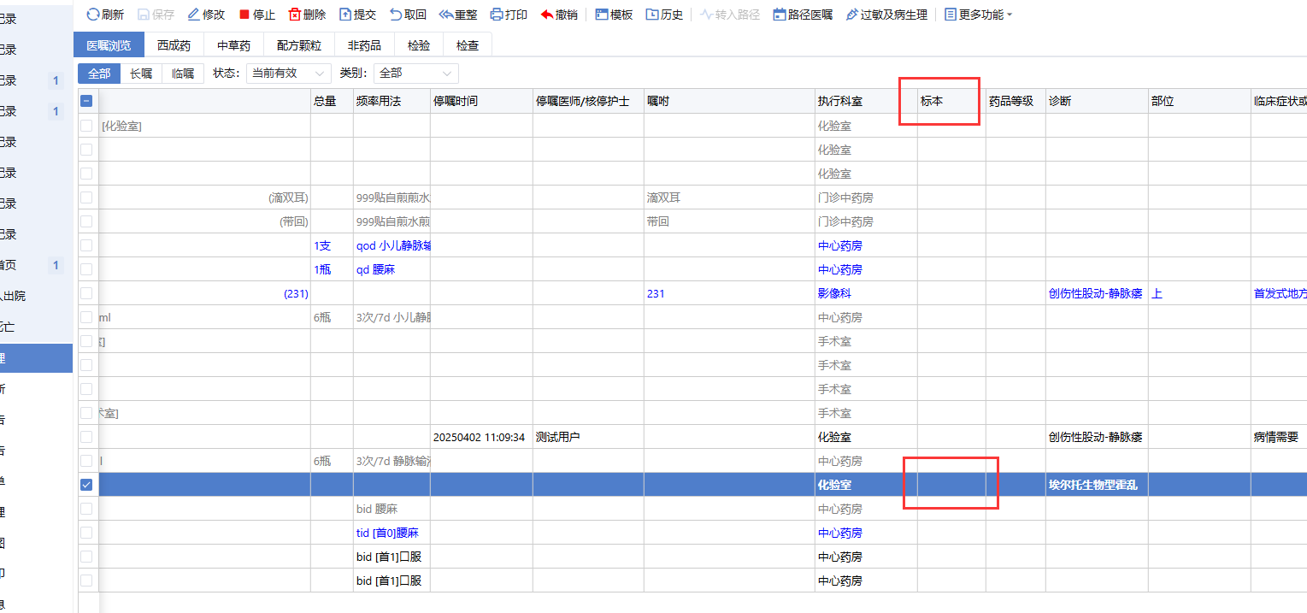This screenshot has width=1307, height=613.
Task: Click the 转入路径 pathway icon
Action: pyautogui.click(x=706, y=15)
